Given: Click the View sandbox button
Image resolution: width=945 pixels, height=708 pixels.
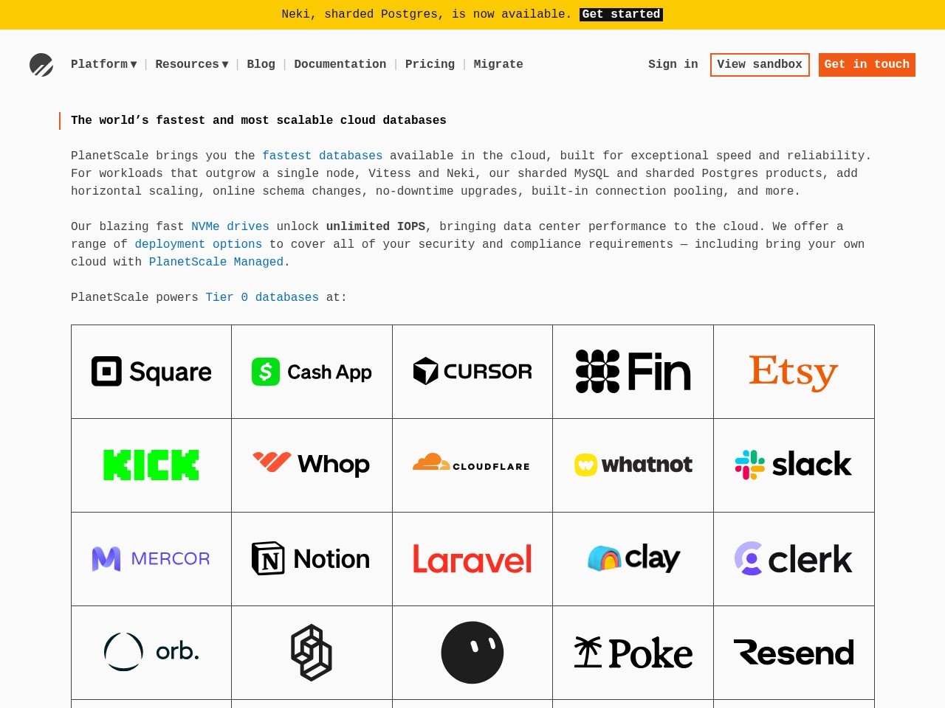Looking at the screenshot, I should (760, 65).
